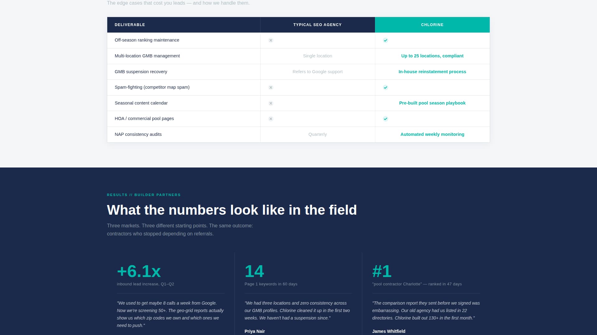Click the DELIVERABLE column header
597x335 pixels.
tap(184, 25)
